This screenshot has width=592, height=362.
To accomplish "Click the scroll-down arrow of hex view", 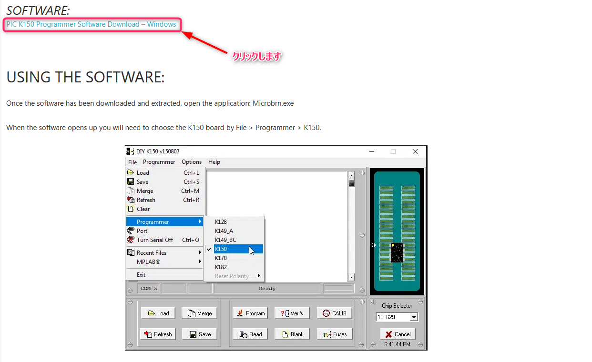I will point(352,277).
